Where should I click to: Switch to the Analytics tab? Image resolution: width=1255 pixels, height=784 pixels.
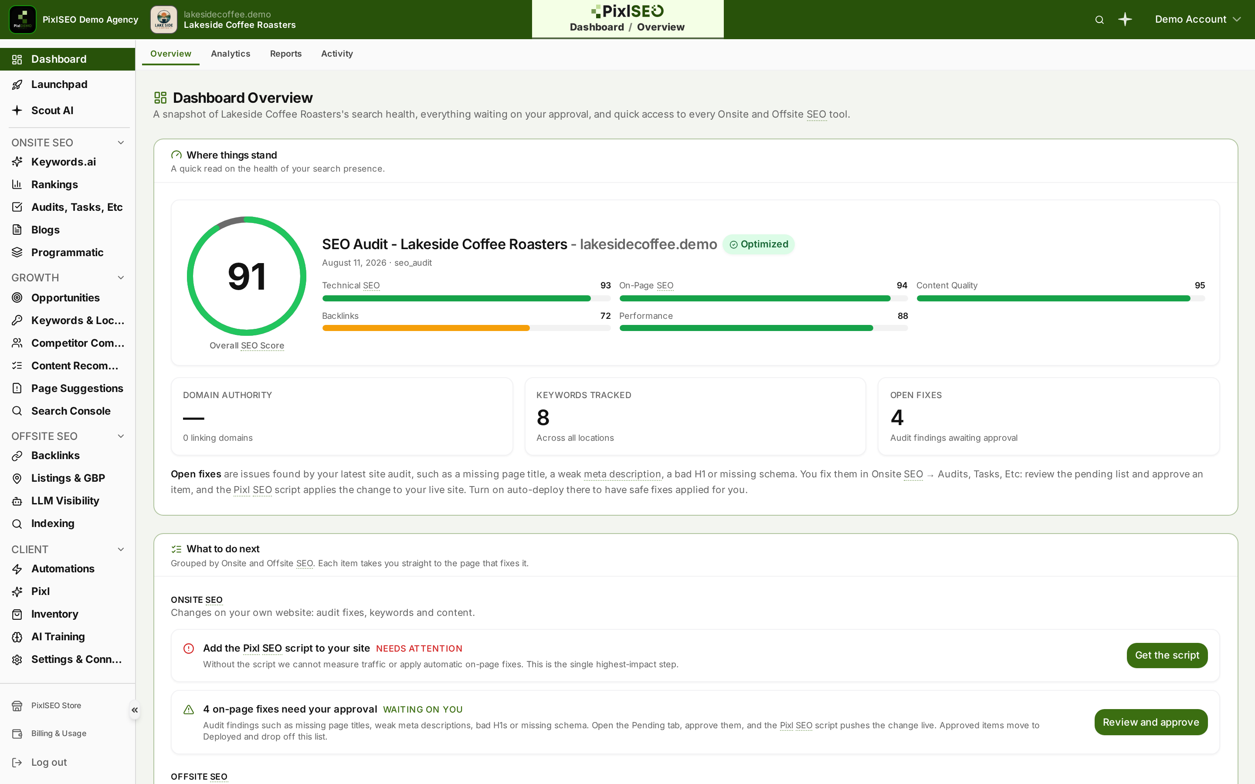point(230,54)
